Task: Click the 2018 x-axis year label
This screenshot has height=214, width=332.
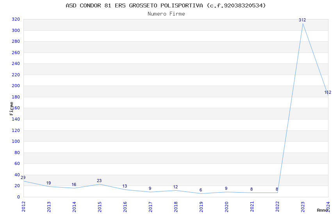Action: pyautogui.click(x=176, y=207)
